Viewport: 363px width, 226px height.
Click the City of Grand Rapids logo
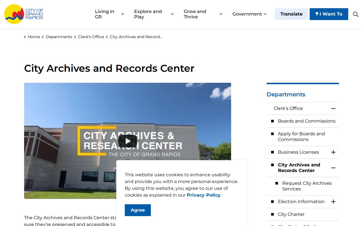click(24, 14)
